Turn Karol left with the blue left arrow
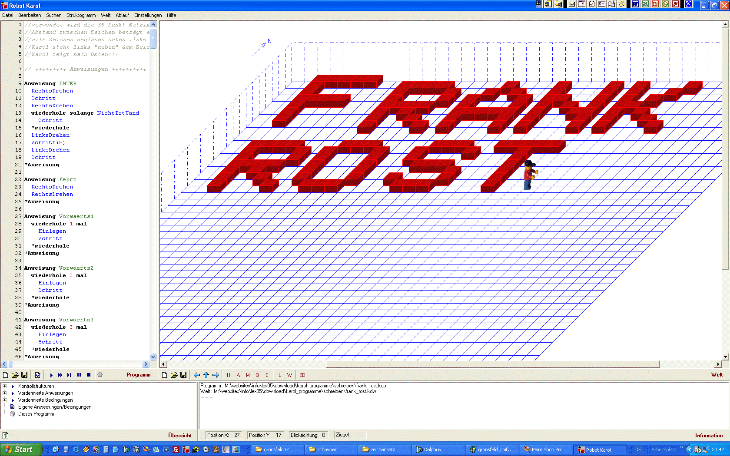 pyautogui.click(x=197, y=375)
